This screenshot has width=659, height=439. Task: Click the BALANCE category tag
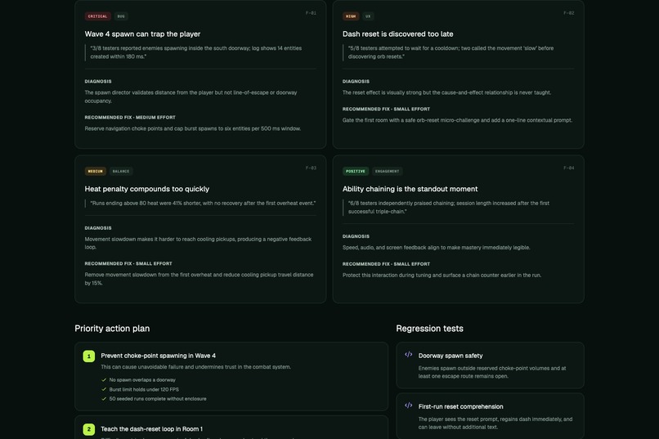pyautogui.click(x=121, y=172)
